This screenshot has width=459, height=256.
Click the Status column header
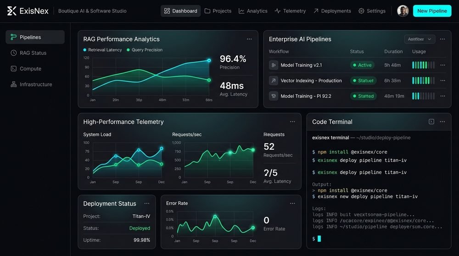357,51
